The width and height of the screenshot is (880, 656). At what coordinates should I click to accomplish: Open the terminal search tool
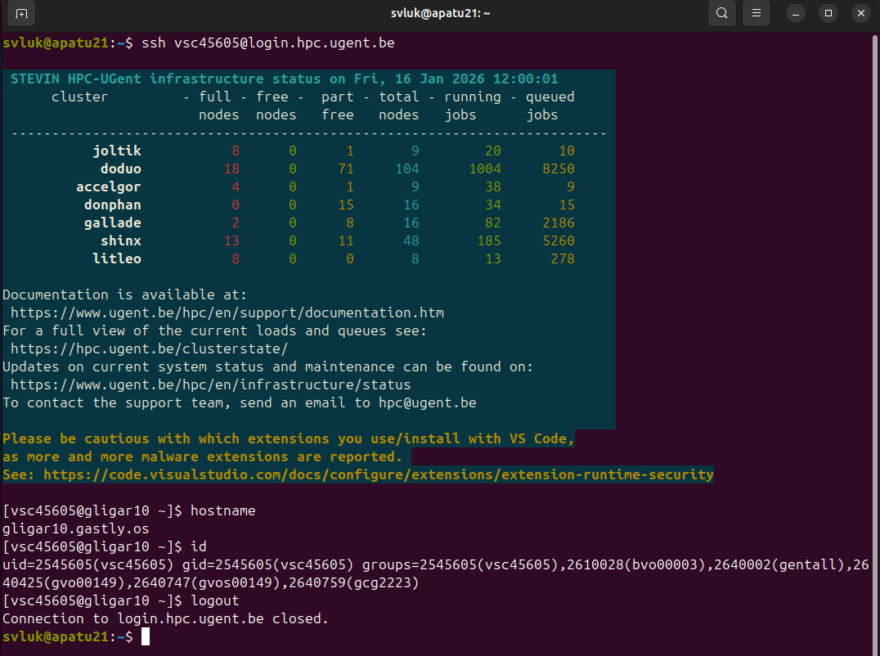coord(721,13)
